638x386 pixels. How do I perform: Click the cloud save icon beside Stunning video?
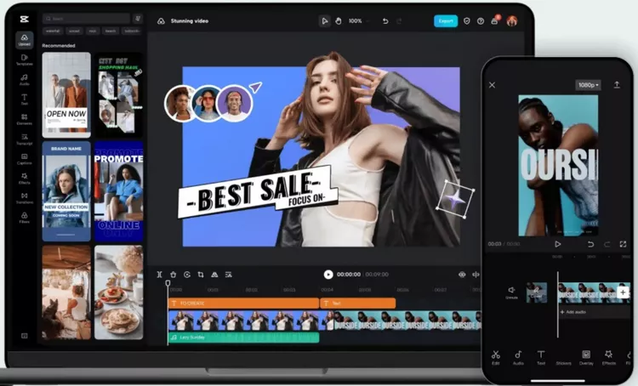[161, 20]
